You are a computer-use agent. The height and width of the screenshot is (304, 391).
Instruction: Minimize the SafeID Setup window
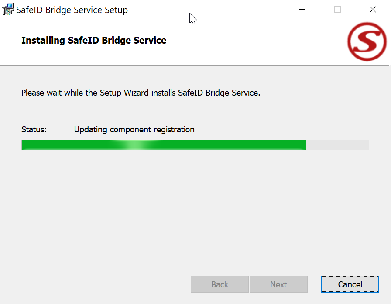[x=302, y=10]
